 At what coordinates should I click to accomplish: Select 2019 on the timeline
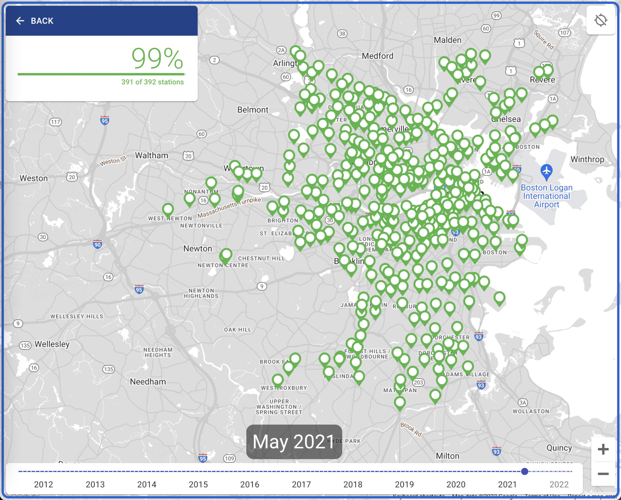tap(404, 484)
